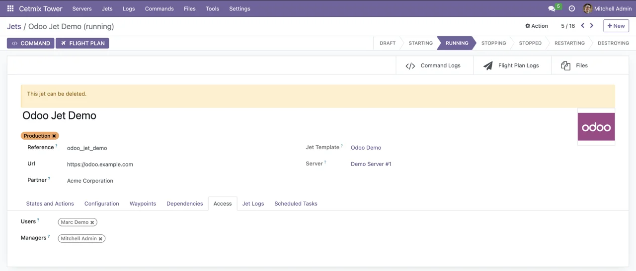Click the Flight Plan Logs paper plane icon
The width and height of the screenshot is (636, 271).
point(488,65)
